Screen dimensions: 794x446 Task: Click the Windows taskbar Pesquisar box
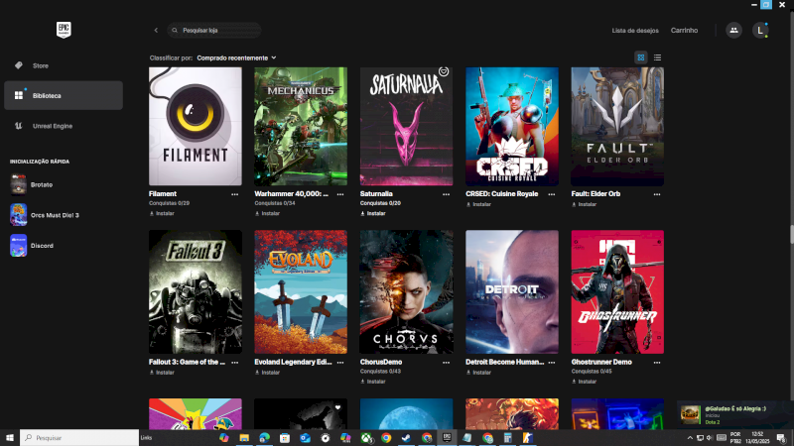point(79,438)
